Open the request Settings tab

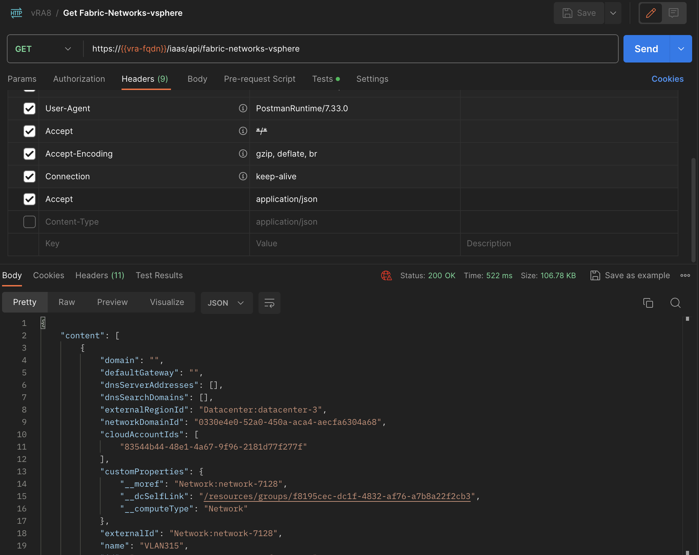[x=372, y=79]
